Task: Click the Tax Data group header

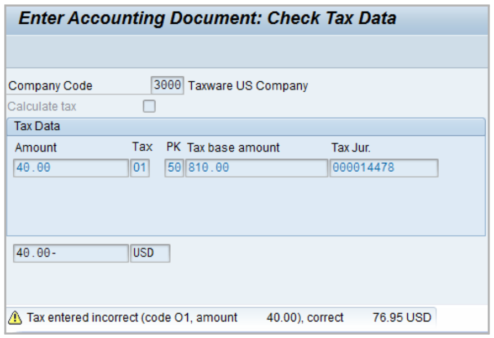Action: [x=37, y=126]
